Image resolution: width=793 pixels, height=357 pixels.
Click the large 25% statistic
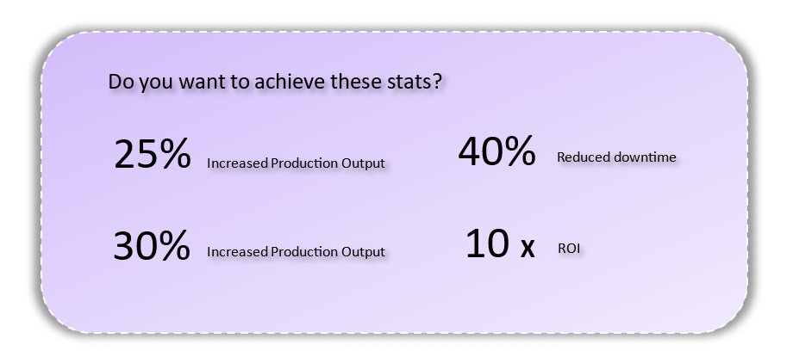[153, 153]
